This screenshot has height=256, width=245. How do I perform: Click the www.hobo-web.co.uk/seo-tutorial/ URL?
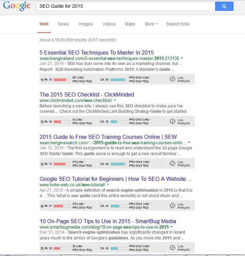coord(73,185)
